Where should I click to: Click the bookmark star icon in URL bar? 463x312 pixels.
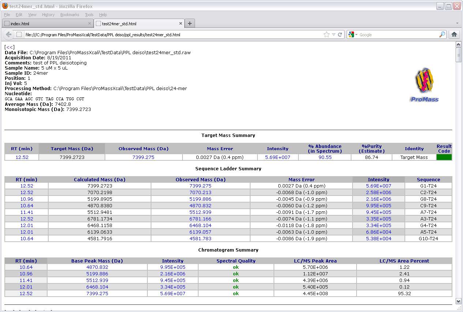pos(326,34)
